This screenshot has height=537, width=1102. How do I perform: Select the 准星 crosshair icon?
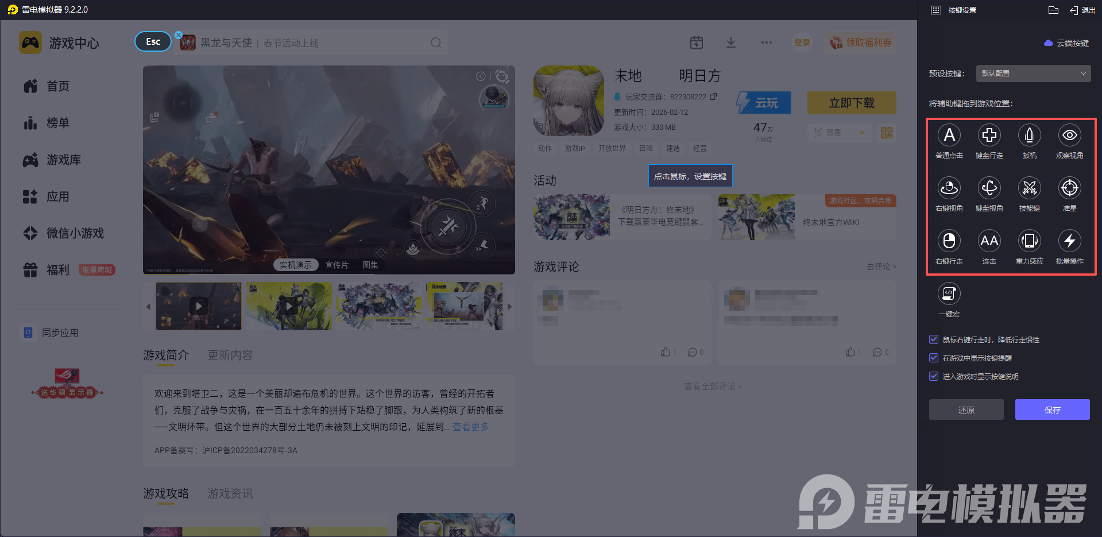coord(1070,188)
